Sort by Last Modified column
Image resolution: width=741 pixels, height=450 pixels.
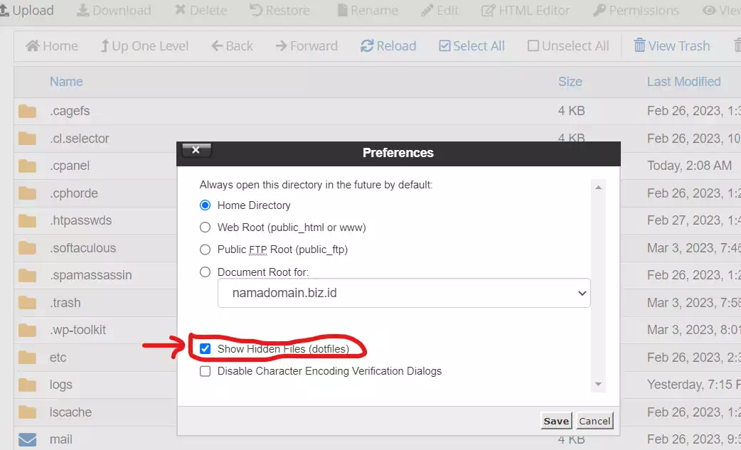click(684, 82)
